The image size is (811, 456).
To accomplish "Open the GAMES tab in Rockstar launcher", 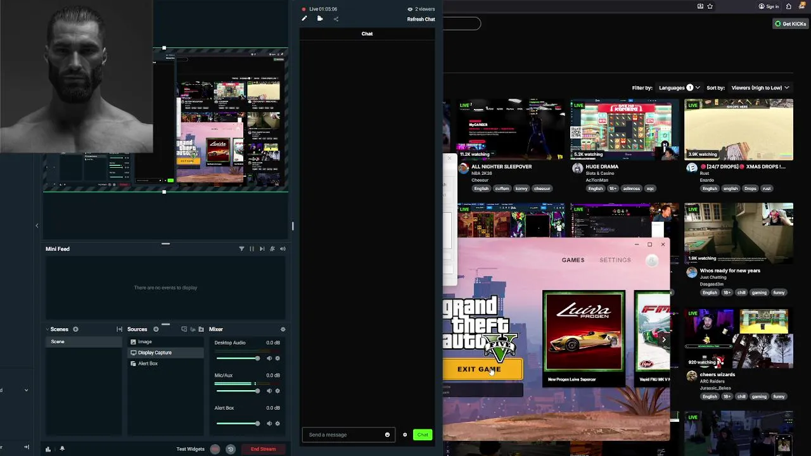I will click(x=573, y=260).
